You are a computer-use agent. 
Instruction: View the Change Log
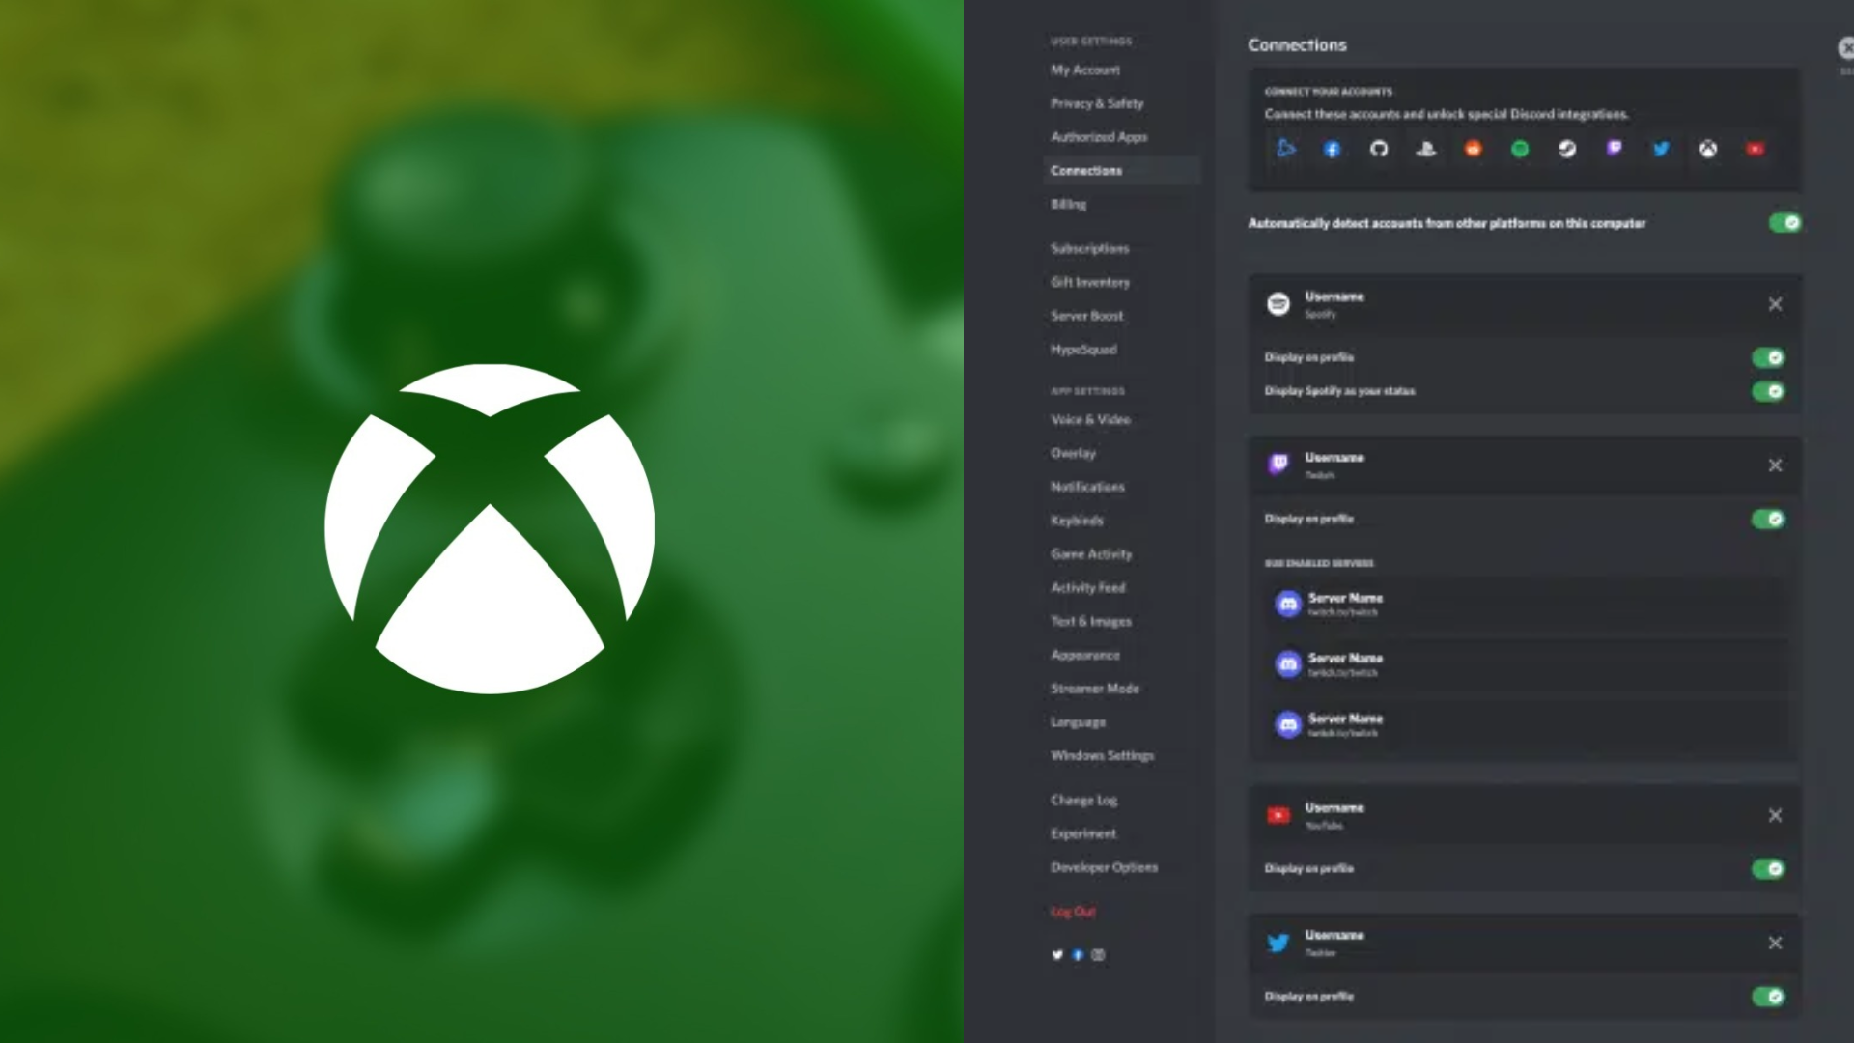tap(1083, 800)
